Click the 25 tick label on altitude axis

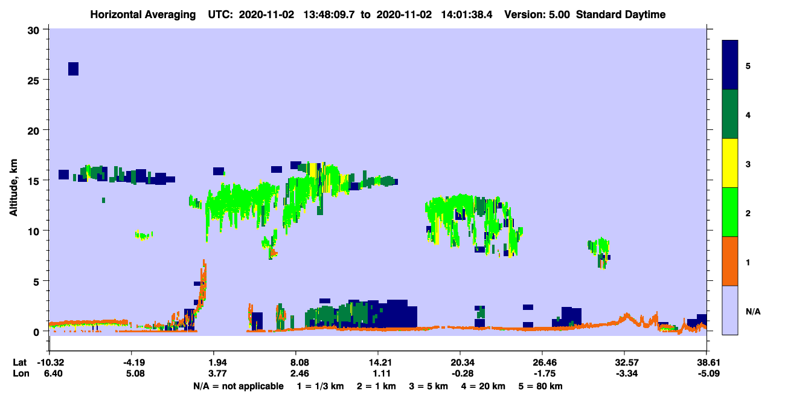34,80
